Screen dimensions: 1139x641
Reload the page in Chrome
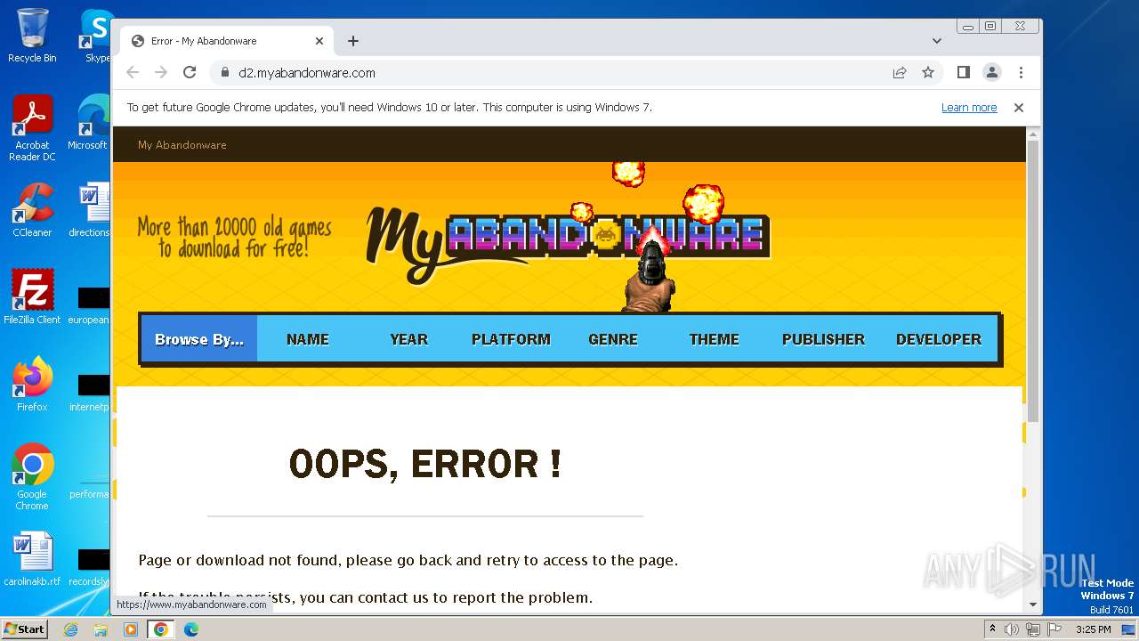[x=190, y=72]
